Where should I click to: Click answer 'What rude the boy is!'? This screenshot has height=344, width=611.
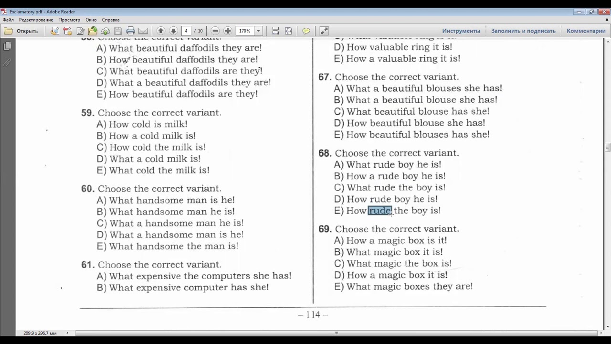[x=390, y=188]
